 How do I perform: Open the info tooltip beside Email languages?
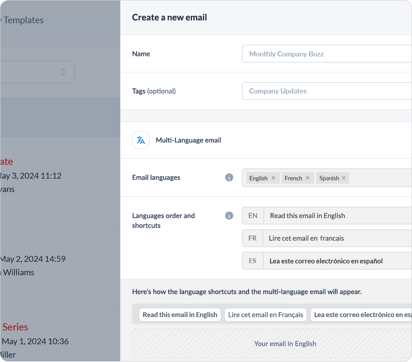pos(229,177)
